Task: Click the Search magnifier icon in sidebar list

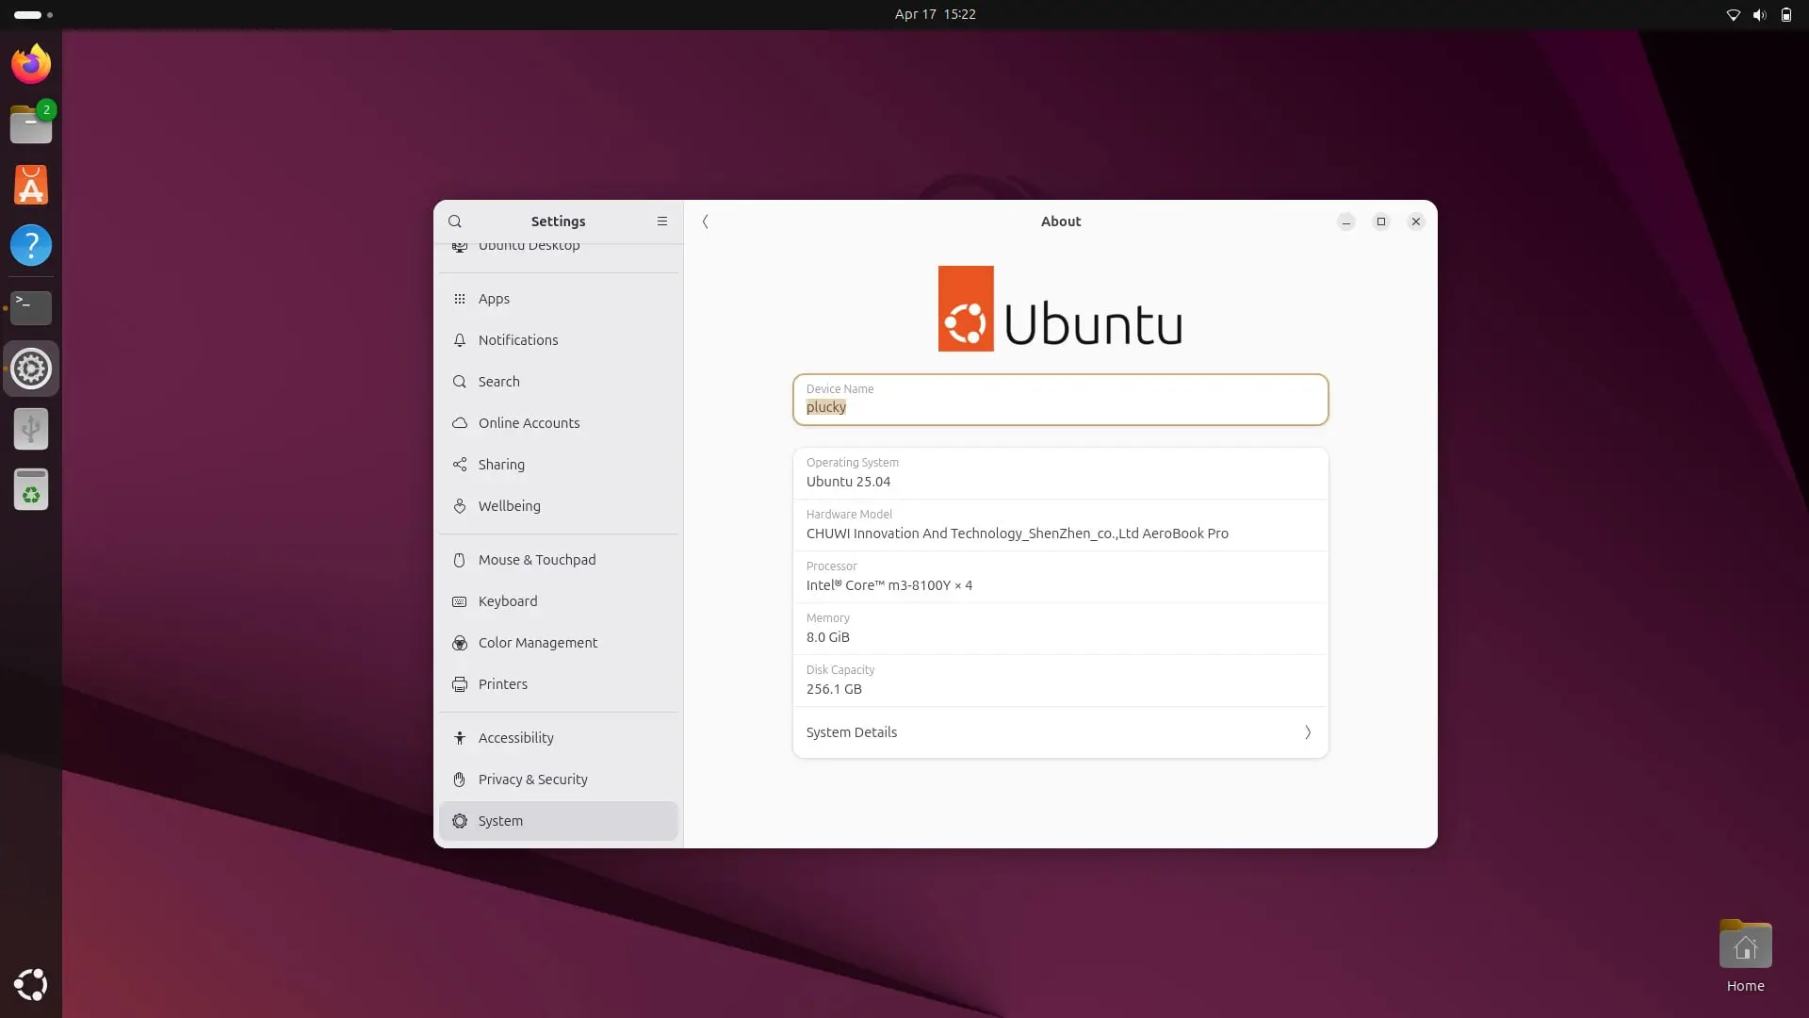Action: point(460,382)
